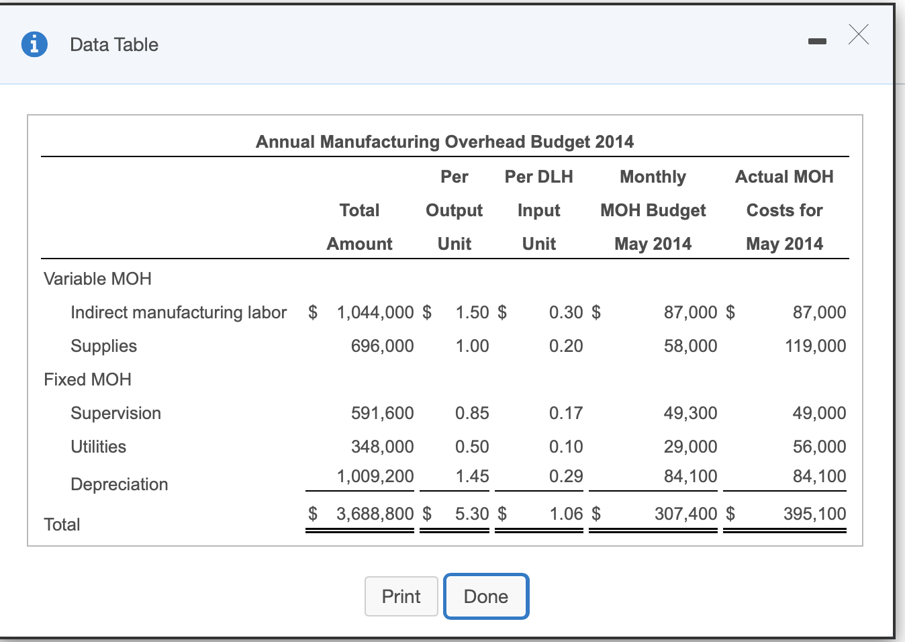The height and width of the screenshot is (642, 905).
Task: Select the 49,000 supervision actual cost
Action: pos(820,413)
